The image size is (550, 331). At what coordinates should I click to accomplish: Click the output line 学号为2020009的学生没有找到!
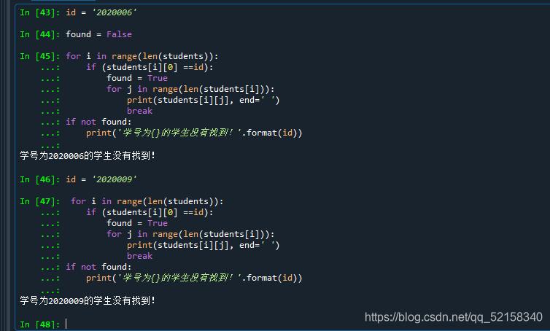(x=88, y=300)
